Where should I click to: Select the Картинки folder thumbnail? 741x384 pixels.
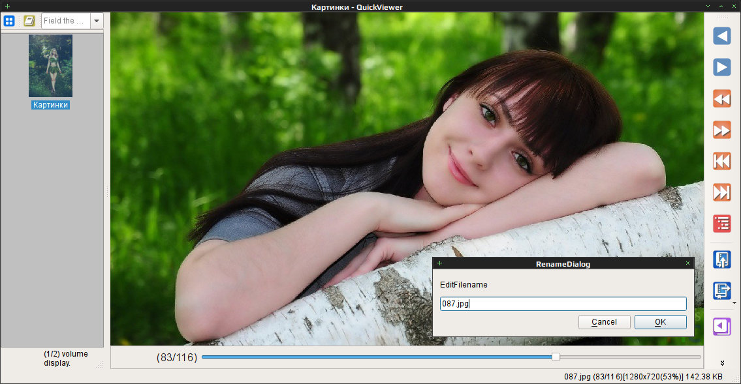[50, 66]
